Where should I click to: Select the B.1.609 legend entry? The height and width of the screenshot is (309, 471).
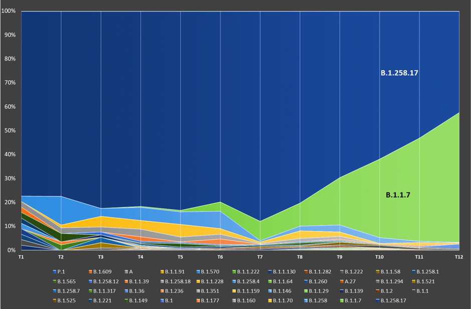click(100, 271)
